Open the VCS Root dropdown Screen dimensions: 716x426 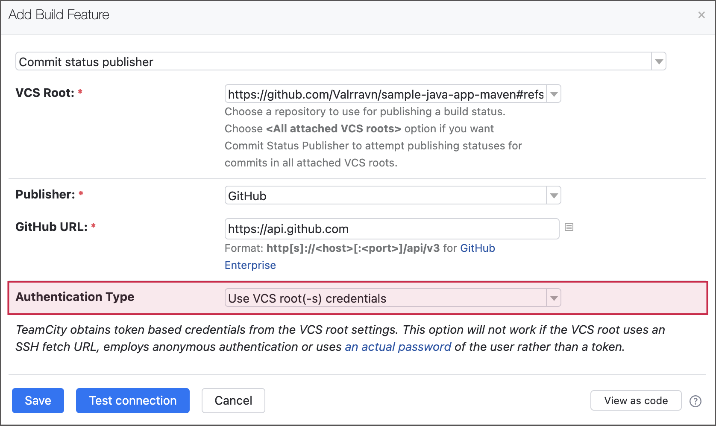(553, 94)
